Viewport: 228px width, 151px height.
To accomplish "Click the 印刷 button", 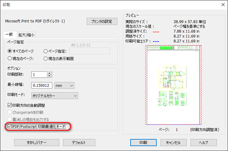I will tap(144, 143).
